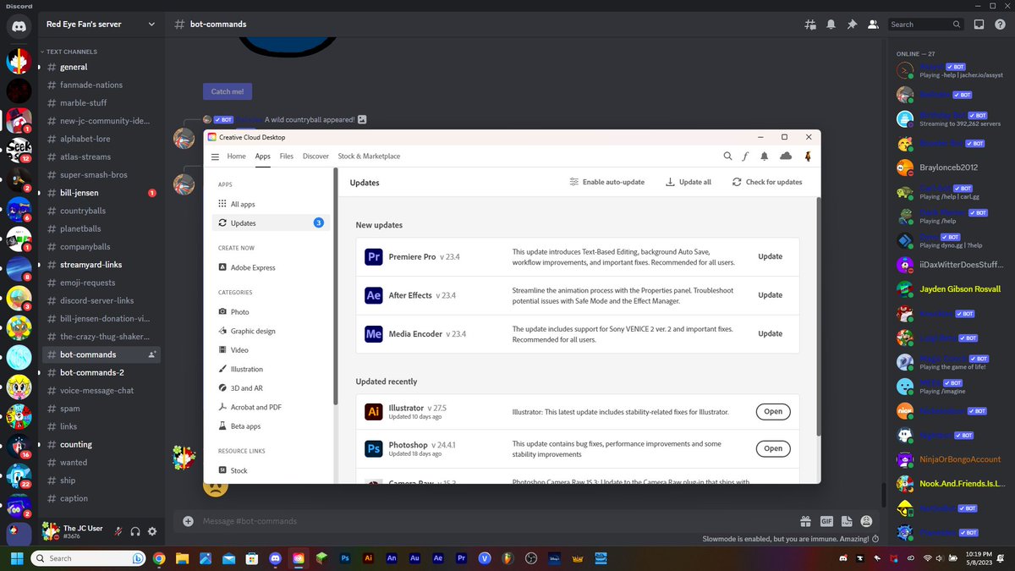This screenshot has width=1015, height=571.
Task: Click the attach file plus icon
Action: point(188,521)
